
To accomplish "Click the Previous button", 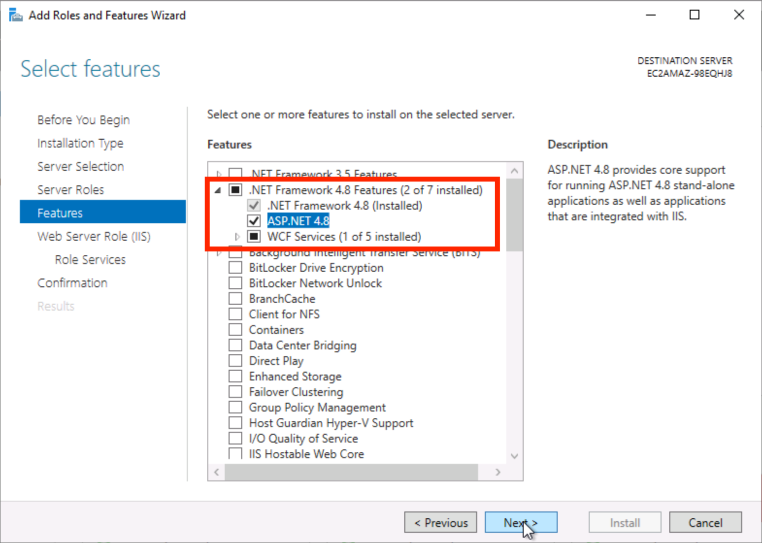I will point(440,523).
